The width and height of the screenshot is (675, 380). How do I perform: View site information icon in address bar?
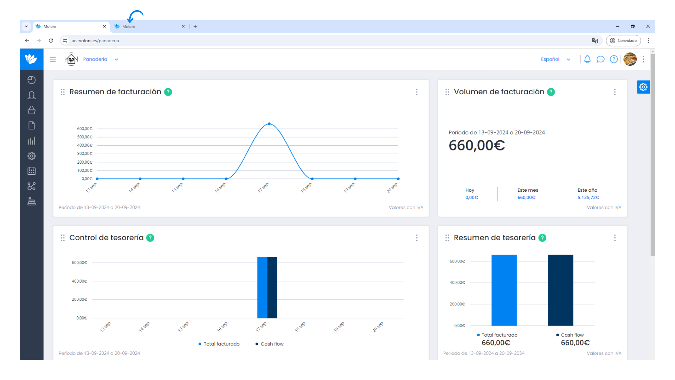pos(65,40)
